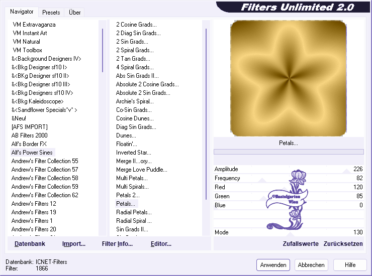The width and height of the screenshot is (372, 276).
Task: Switch to the Navigator tab
Action: coord(22,12)
